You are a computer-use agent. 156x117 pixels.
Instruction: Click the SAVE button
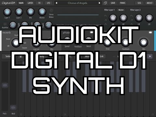pyautogui.click(x=113, y=3)
